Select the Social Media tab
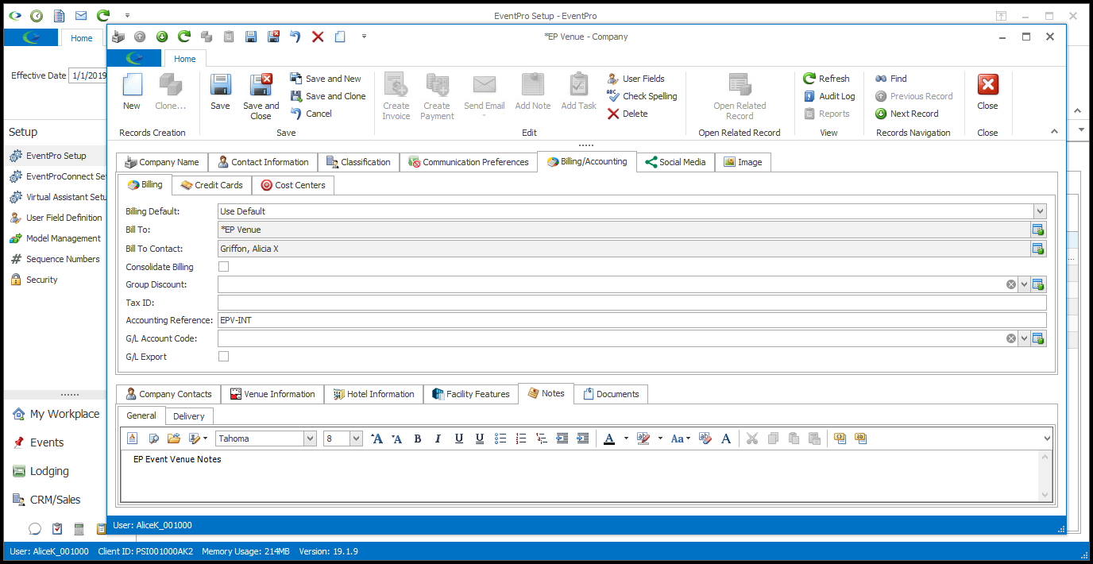This screenshot has width=1093, height=564. point(675,162)
